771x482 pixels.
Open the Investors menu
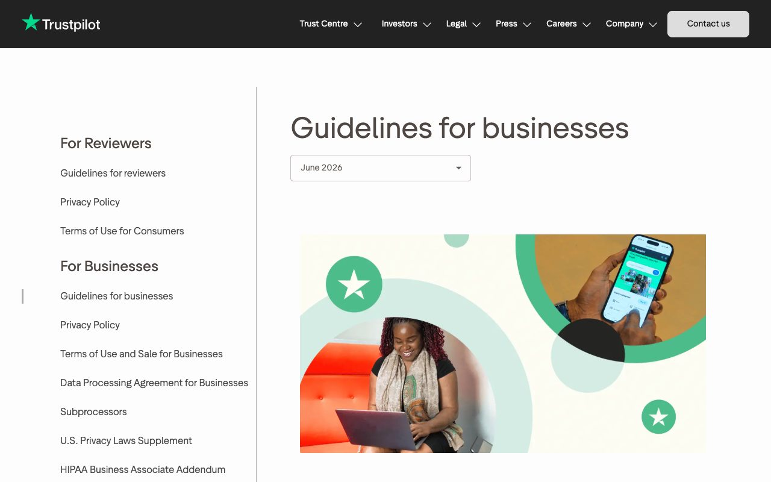tap(399, 24)
